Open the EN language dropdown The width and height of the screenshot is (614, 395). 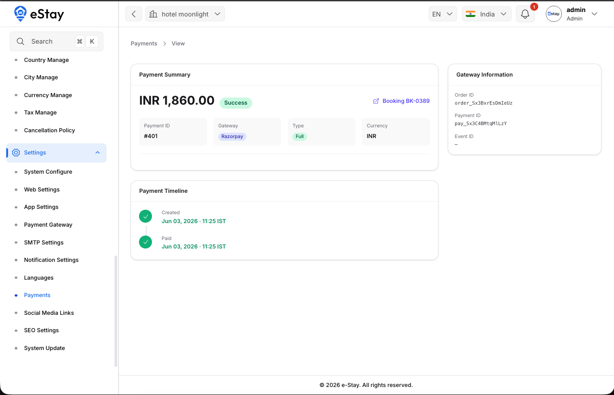coord(442,14)
